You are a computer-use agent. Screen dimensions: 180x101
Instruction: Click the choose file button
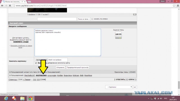tap(42, 60)
